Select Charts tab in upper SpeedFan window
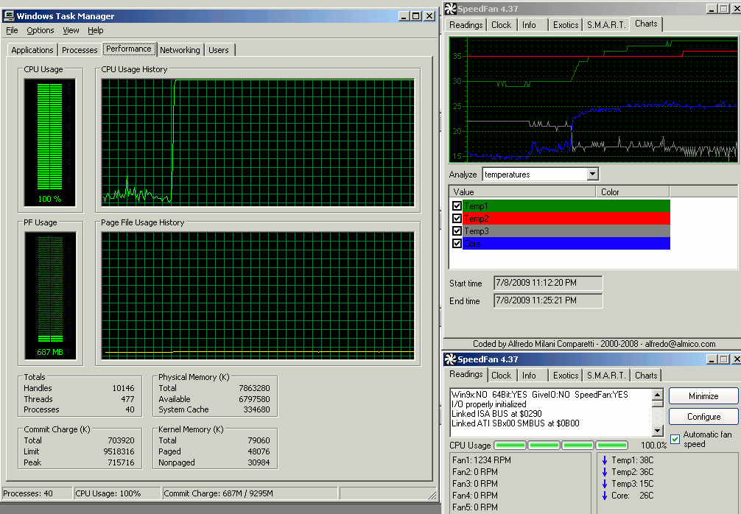The width and height of the screenshot is (741, 514). click(x=646, y=24)
